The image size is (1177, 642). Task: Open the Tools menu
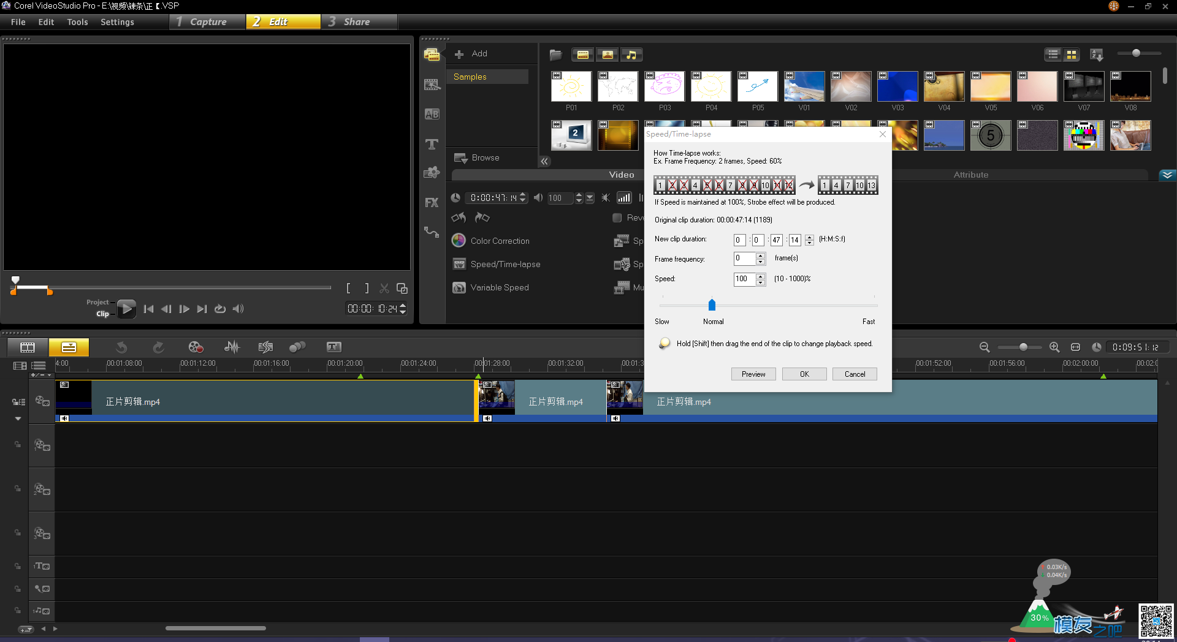77,22
